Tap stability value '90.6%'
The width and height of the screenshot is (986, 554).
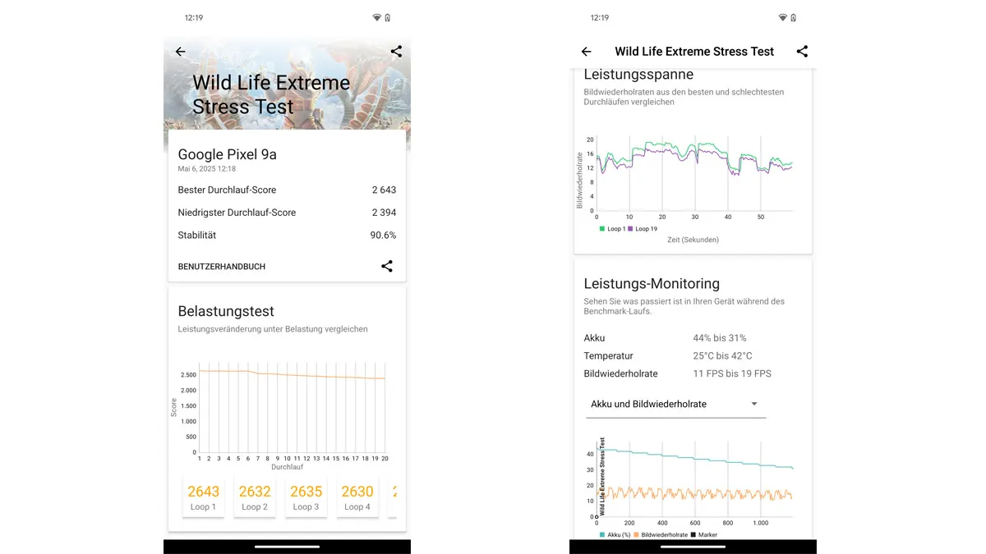[383, 236]
